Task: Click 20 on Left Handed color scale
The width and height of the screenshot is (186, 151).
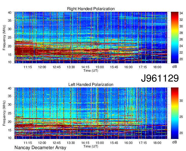Action: pos(181,133)
